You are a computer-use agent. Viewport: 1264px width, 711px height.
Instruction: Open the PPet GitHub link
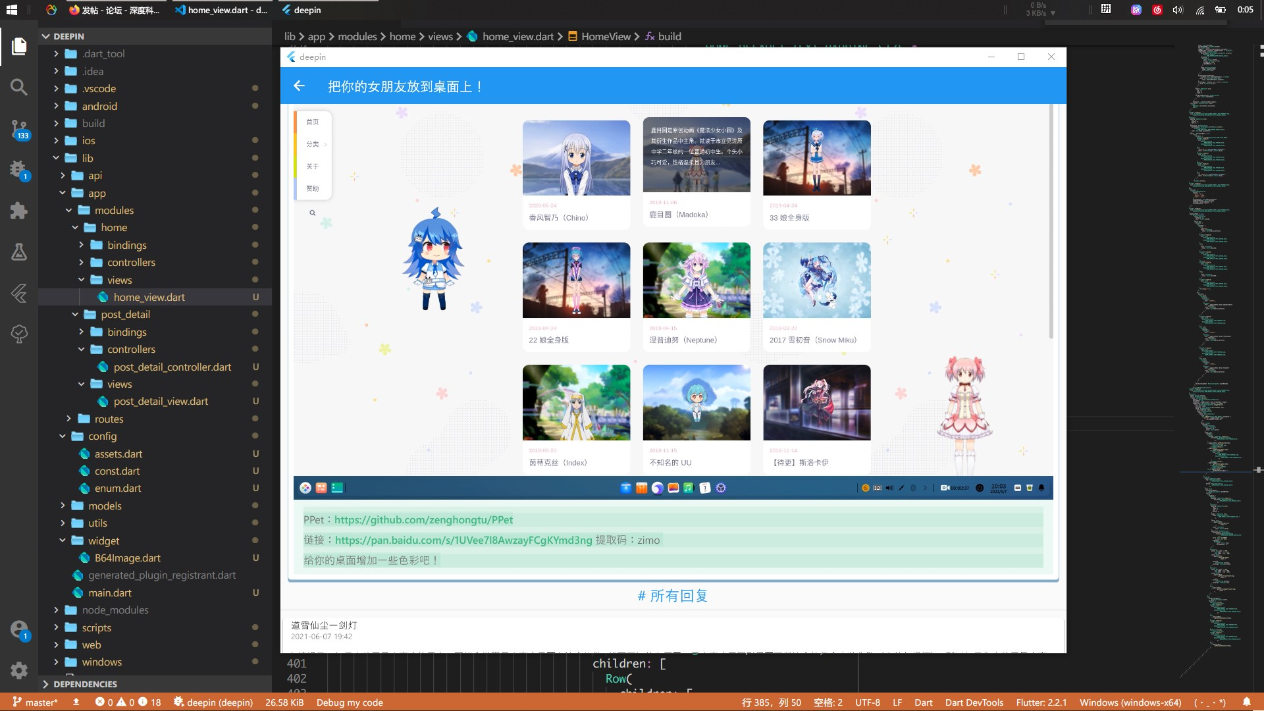coord(423,519)
